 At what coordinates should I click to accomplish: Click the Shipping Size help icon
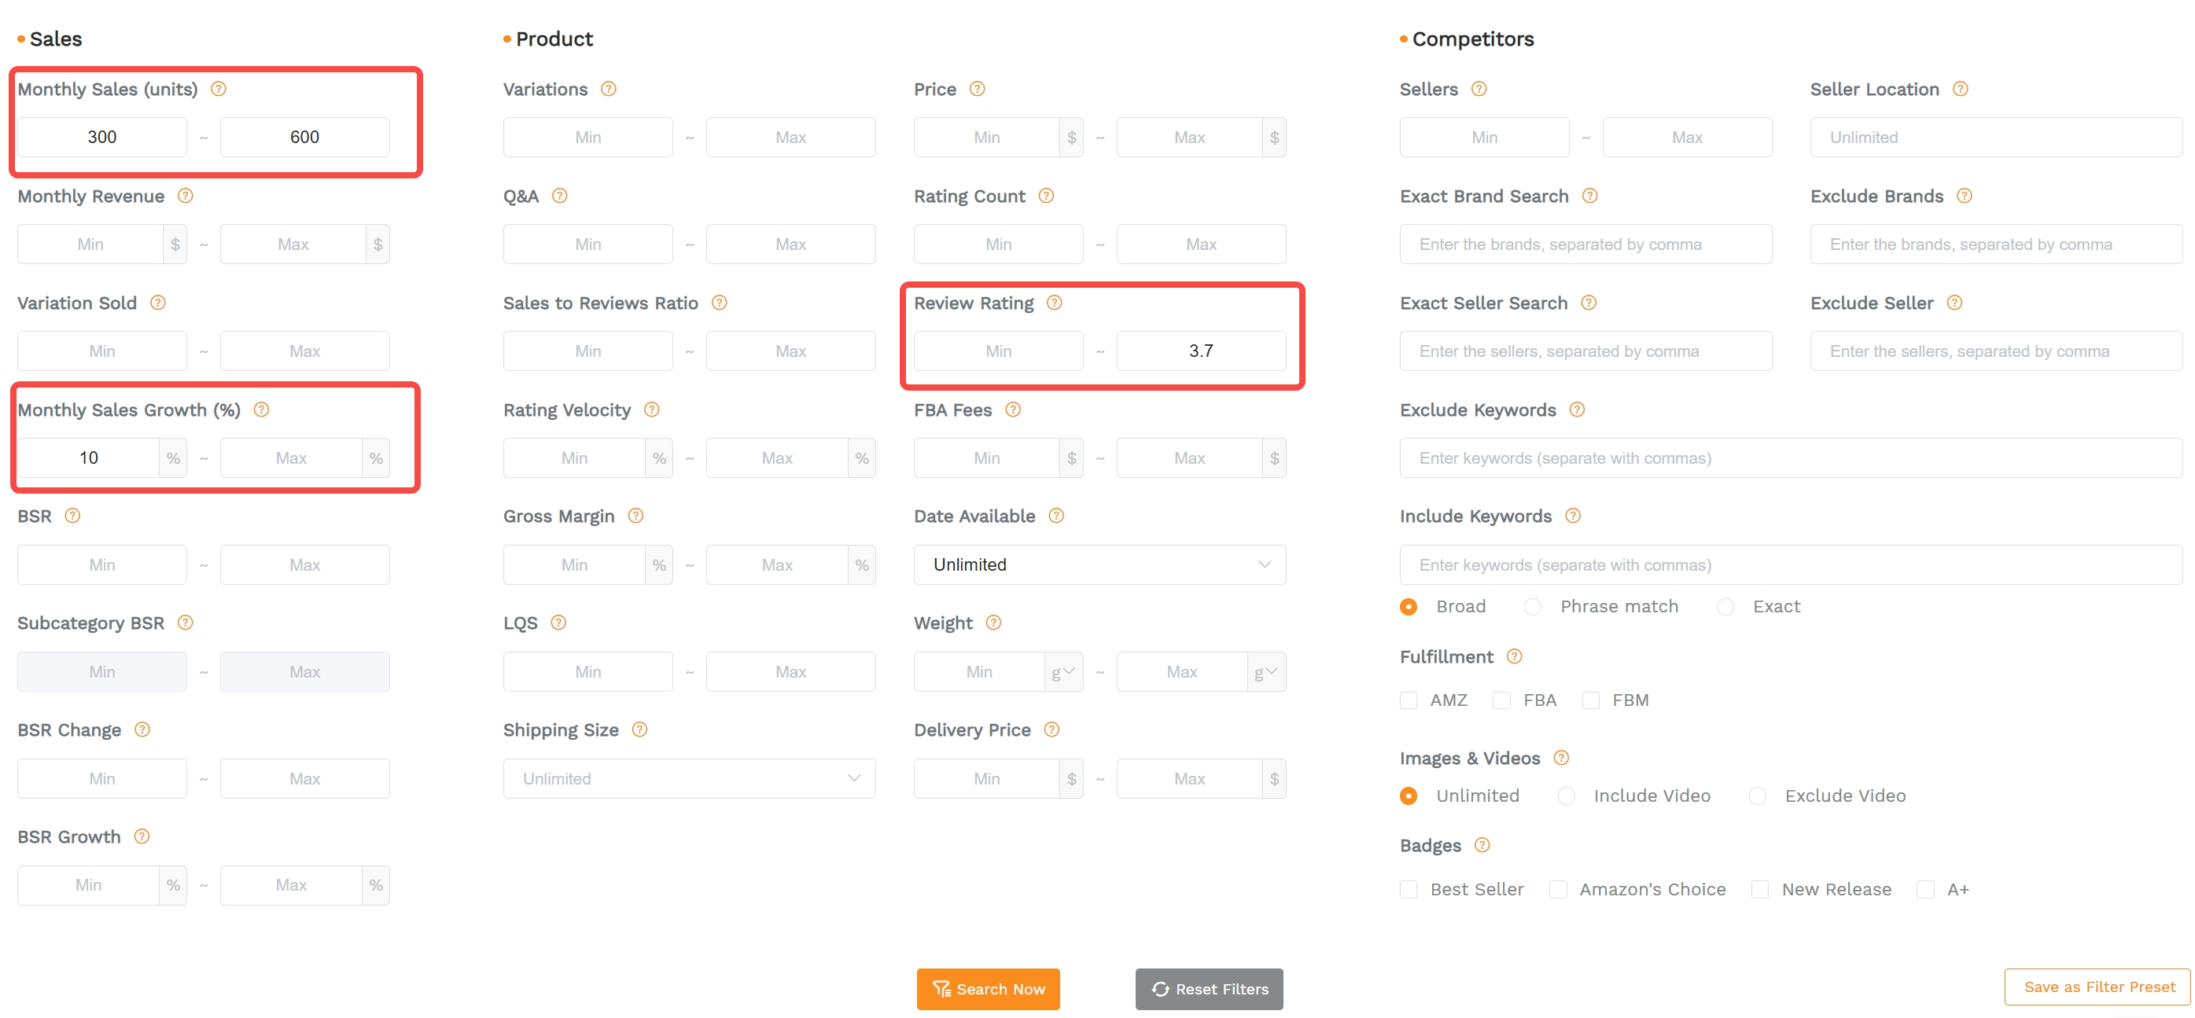click(x=640, y=730)
